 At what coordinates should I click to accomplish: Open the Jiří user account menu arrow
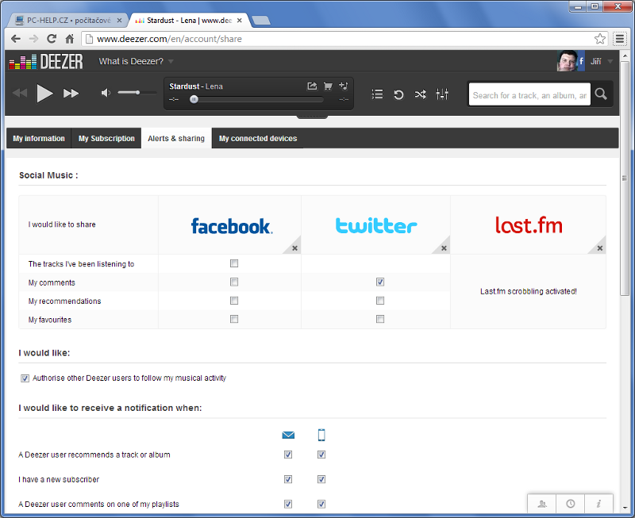pos(610,61)
